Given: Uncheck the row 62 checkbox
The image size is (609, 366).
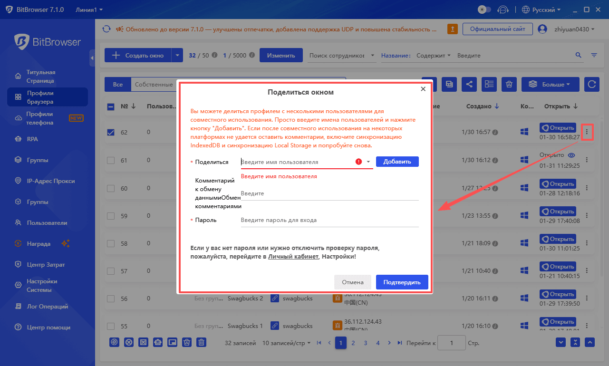Looking at the screenshot, I should (111, 133).
